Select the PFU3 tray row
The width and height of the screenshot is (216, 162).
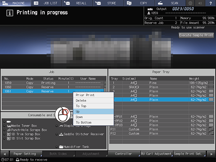click(164, 125)
